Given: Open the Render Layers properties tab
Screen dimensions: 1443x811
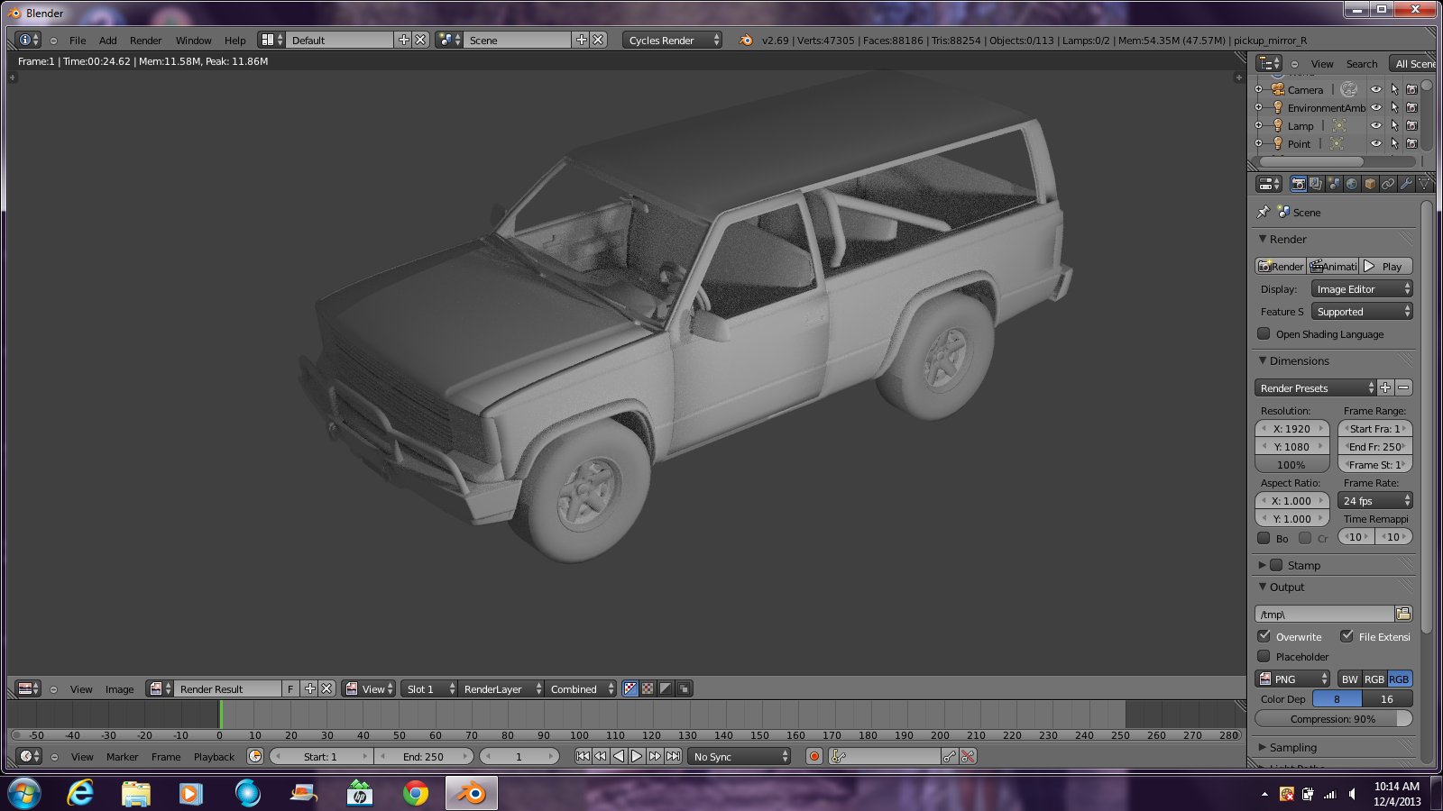Looking at the screenshot, I should point(1316,184).
